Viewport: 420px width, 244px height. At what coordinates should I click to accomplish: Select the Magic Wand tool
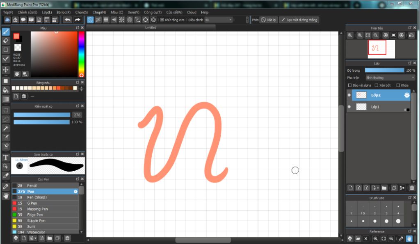click(6, 128)
